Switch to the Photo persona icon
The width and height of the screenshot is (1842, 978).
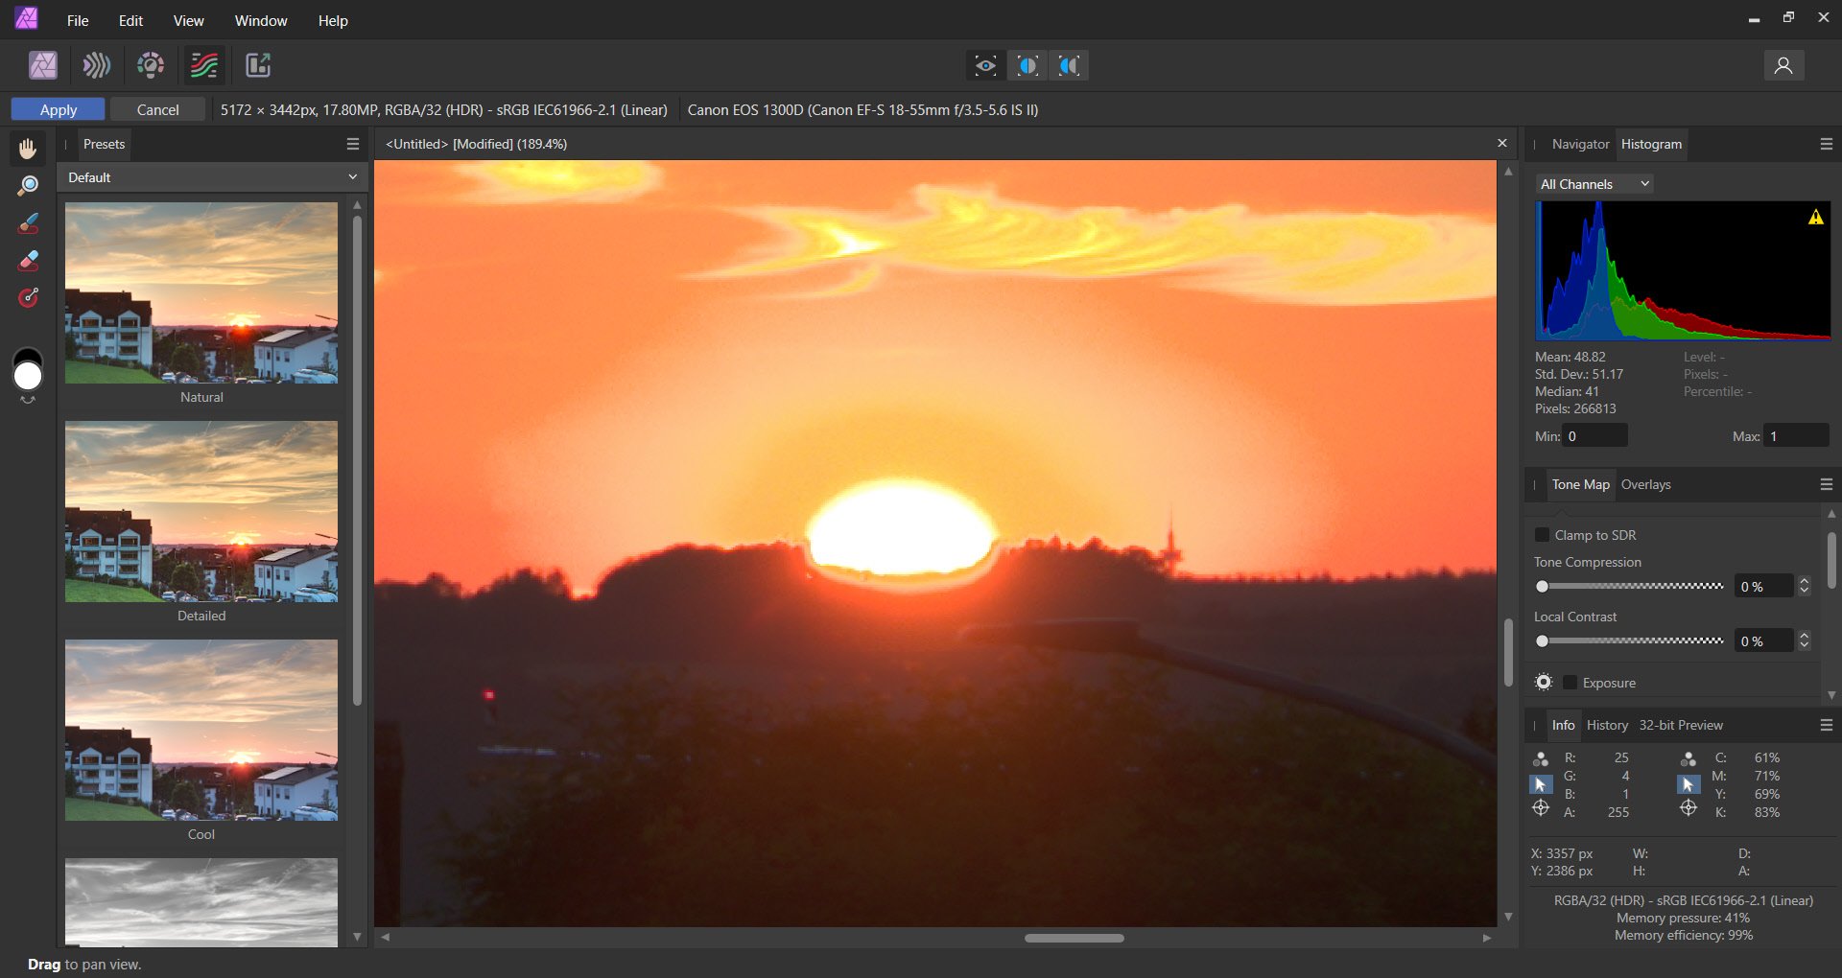[x=43, y=65]
